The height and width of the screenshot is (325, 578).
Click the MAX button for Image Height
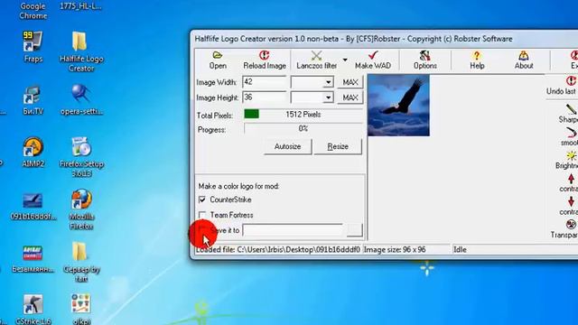[x=350, y=97]
